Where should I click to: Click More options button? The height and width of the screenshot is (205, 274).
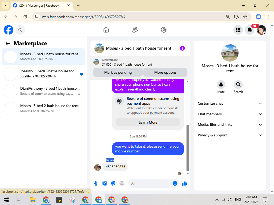coord(165,72)
